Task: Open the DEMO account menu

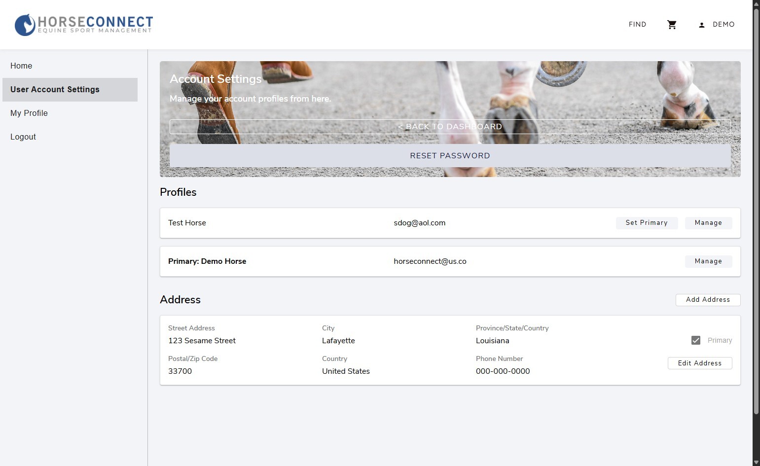Action: pyautogui.click(x=723, y=25)
